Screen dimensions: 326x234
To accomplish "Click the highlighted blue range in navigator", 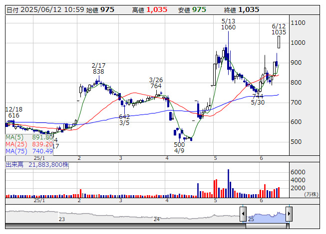I will coord(266,217).
